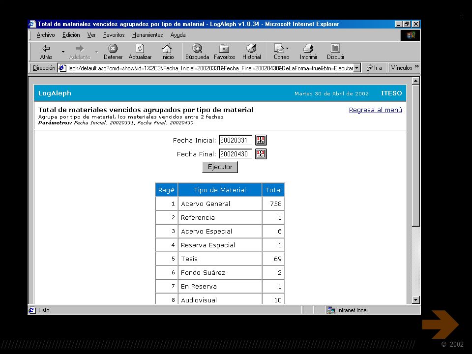Open the Fecha Inicial calendar picker icon
Viewport: 472px width, 354px height.
point(261,140)
